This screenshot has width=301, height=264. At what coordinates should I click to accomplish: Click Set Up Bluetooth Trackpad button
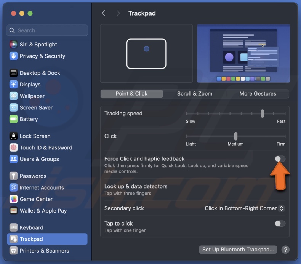click(x=238, y=250)
